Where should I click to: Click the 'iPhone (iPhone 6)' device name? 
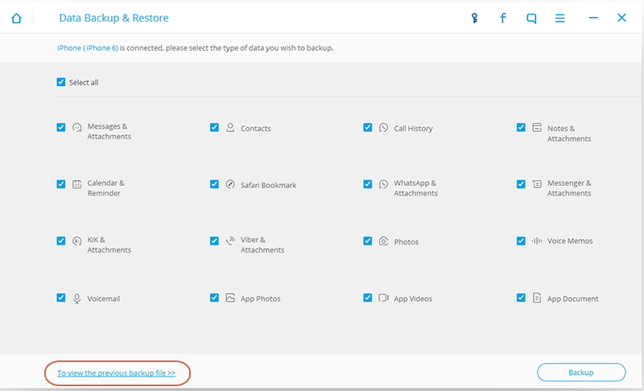[88, 48]
